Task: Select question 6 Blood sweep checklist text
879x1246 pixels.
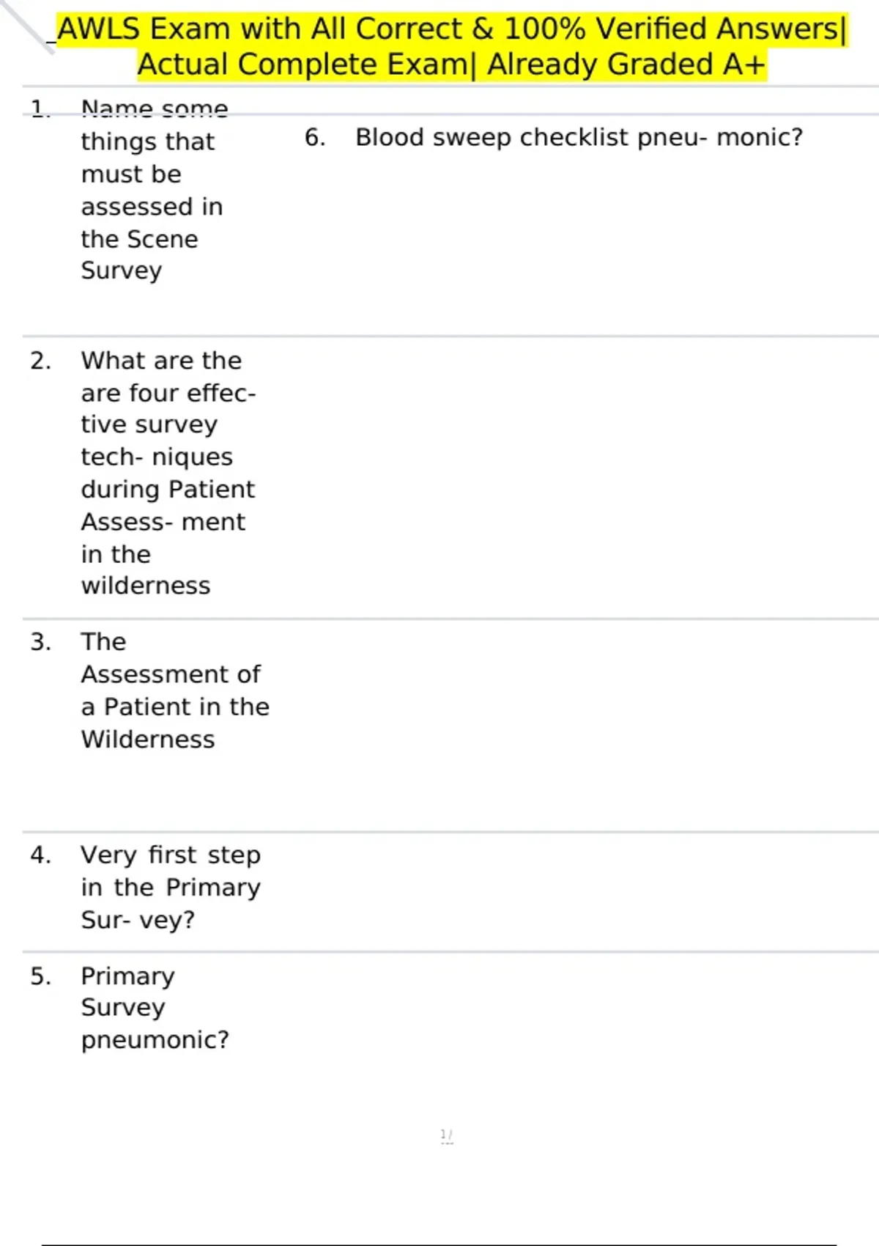Action: (579, 137)
